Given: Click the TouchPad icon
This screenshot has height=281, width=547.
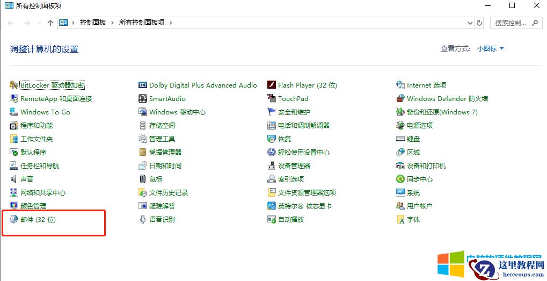Looking at the screenshot, I should pos(272,98).
